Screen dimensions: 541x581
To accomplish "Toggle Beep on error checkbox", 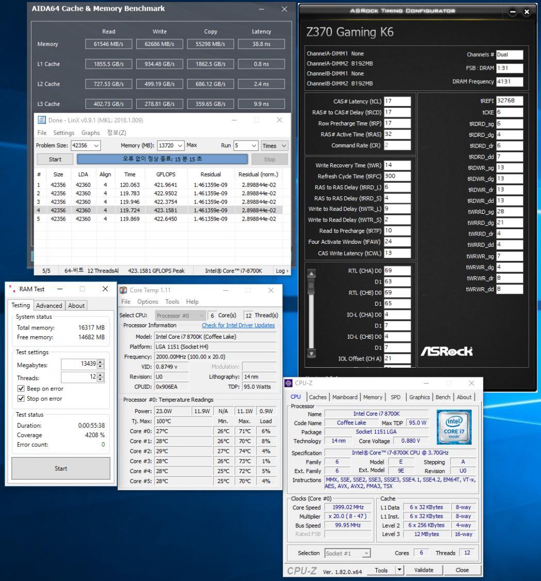I will (21, 388).
